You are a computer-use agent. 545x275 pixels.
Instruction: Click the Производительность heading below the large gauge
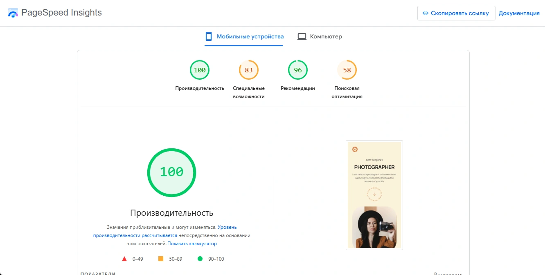(x=171, y=213)
